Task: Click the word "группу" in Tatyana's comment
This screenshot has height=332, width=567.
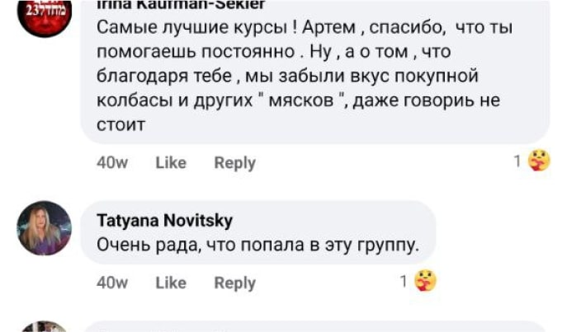Action: pyautogui.click(x=390, y=245)
